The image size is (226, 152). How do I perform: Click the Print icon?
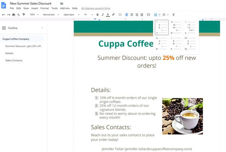tap(14, 15)
